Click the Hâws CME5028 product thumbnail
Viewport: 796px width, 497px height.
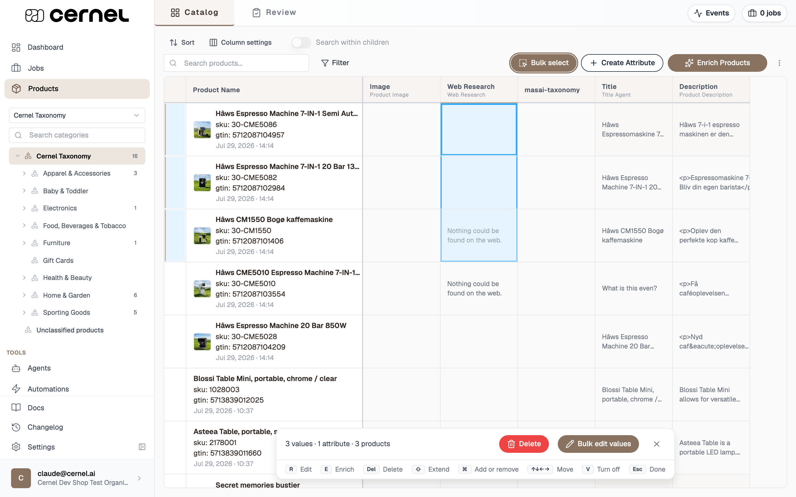tap(202, 342)
